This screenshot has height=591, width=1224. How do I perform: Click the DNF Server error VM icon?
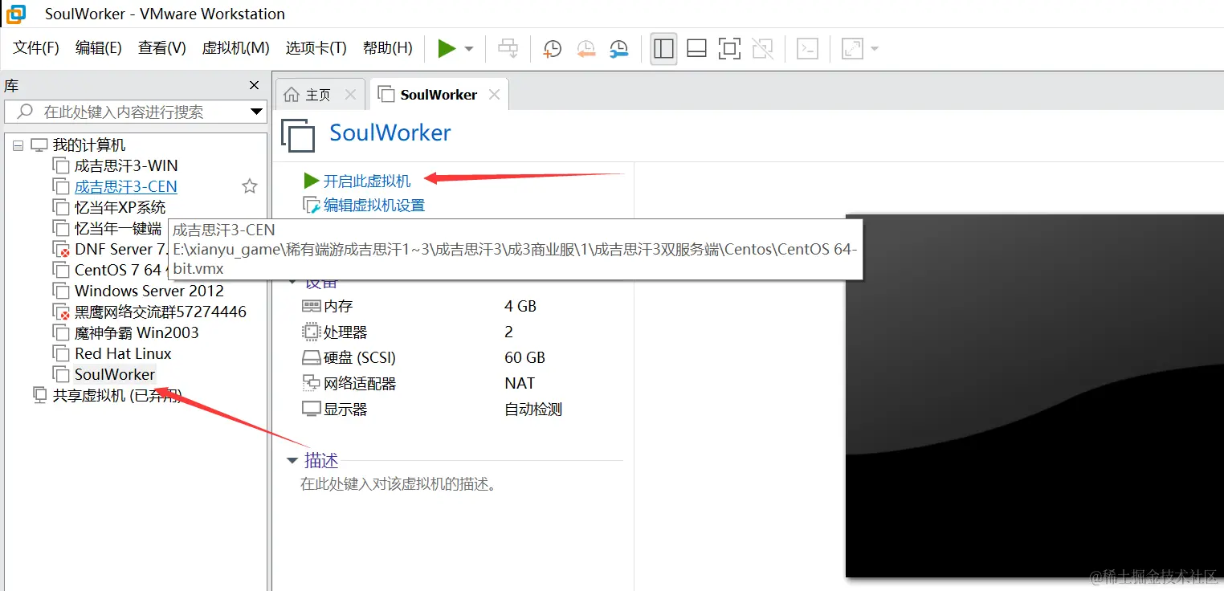coord(61,249)
